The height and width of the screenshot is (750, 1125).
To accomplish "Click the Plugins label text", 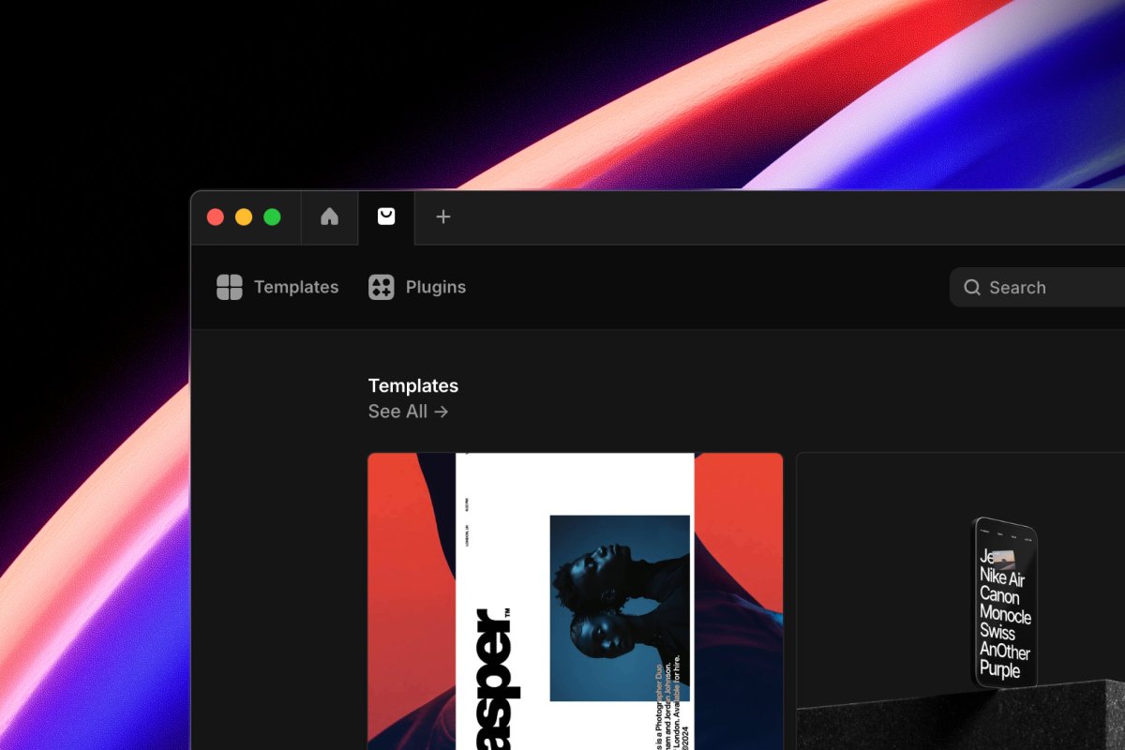I will tap(434, 287).
